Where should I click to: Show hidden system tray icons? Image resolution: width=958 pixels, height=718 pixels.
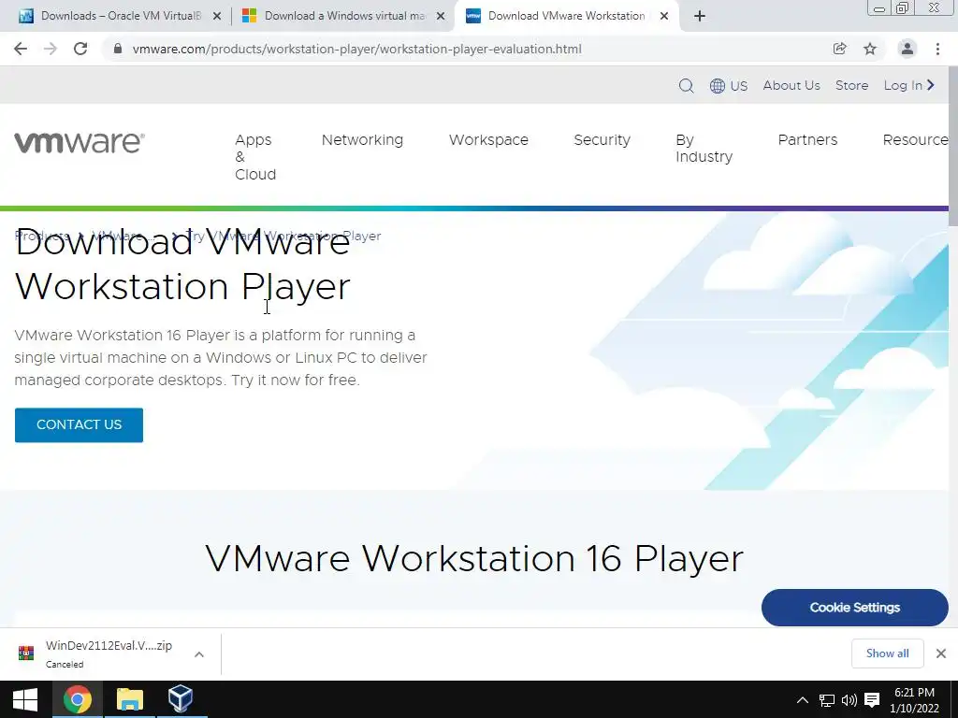802,700
